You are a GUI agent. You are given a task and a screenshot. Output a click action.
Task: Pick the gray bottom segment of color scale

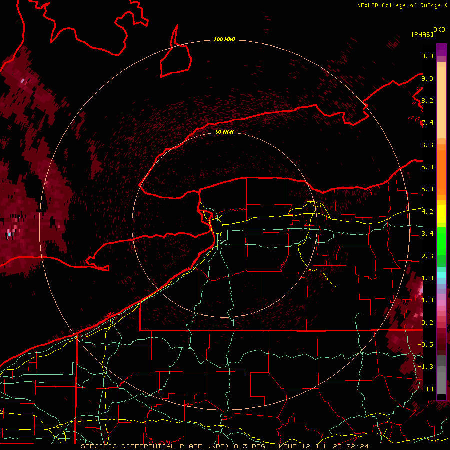point(441,383)
